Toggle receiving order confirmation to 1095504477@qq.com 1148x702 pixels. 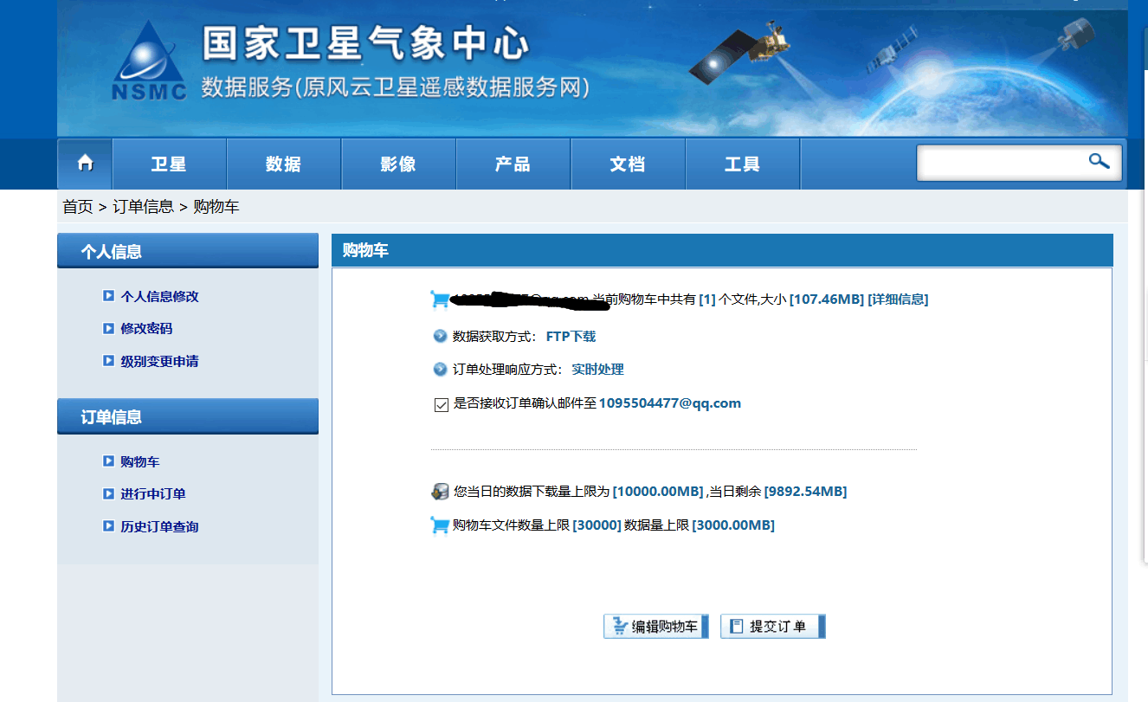click(442, 403)
